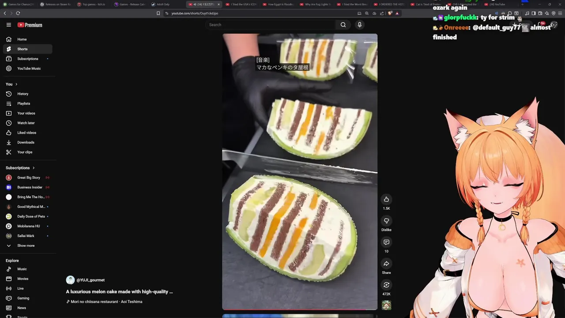This screenshot has width=565, height=318.
Task: Click the share icon in address bar
Action: pos(382,13)
